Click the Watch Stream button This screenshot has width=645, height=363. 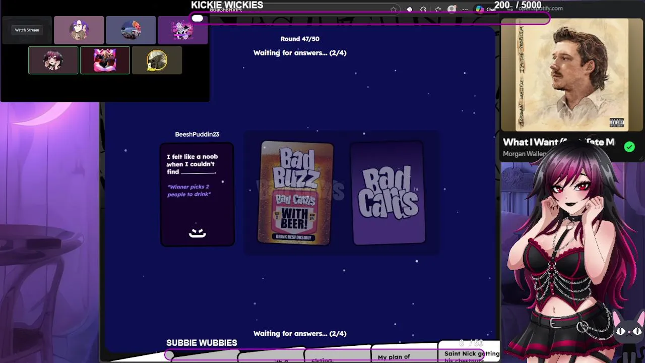[x=27, y=30]
